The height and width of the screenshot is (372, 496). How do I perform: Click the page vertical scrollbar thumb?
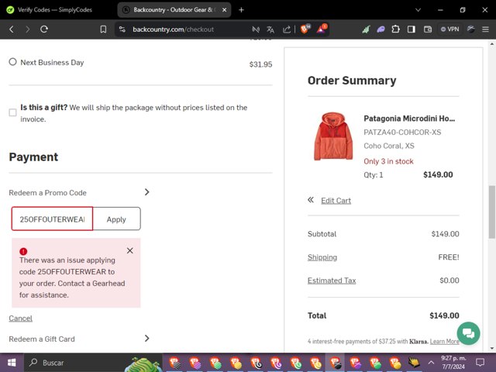pos(492,212)
